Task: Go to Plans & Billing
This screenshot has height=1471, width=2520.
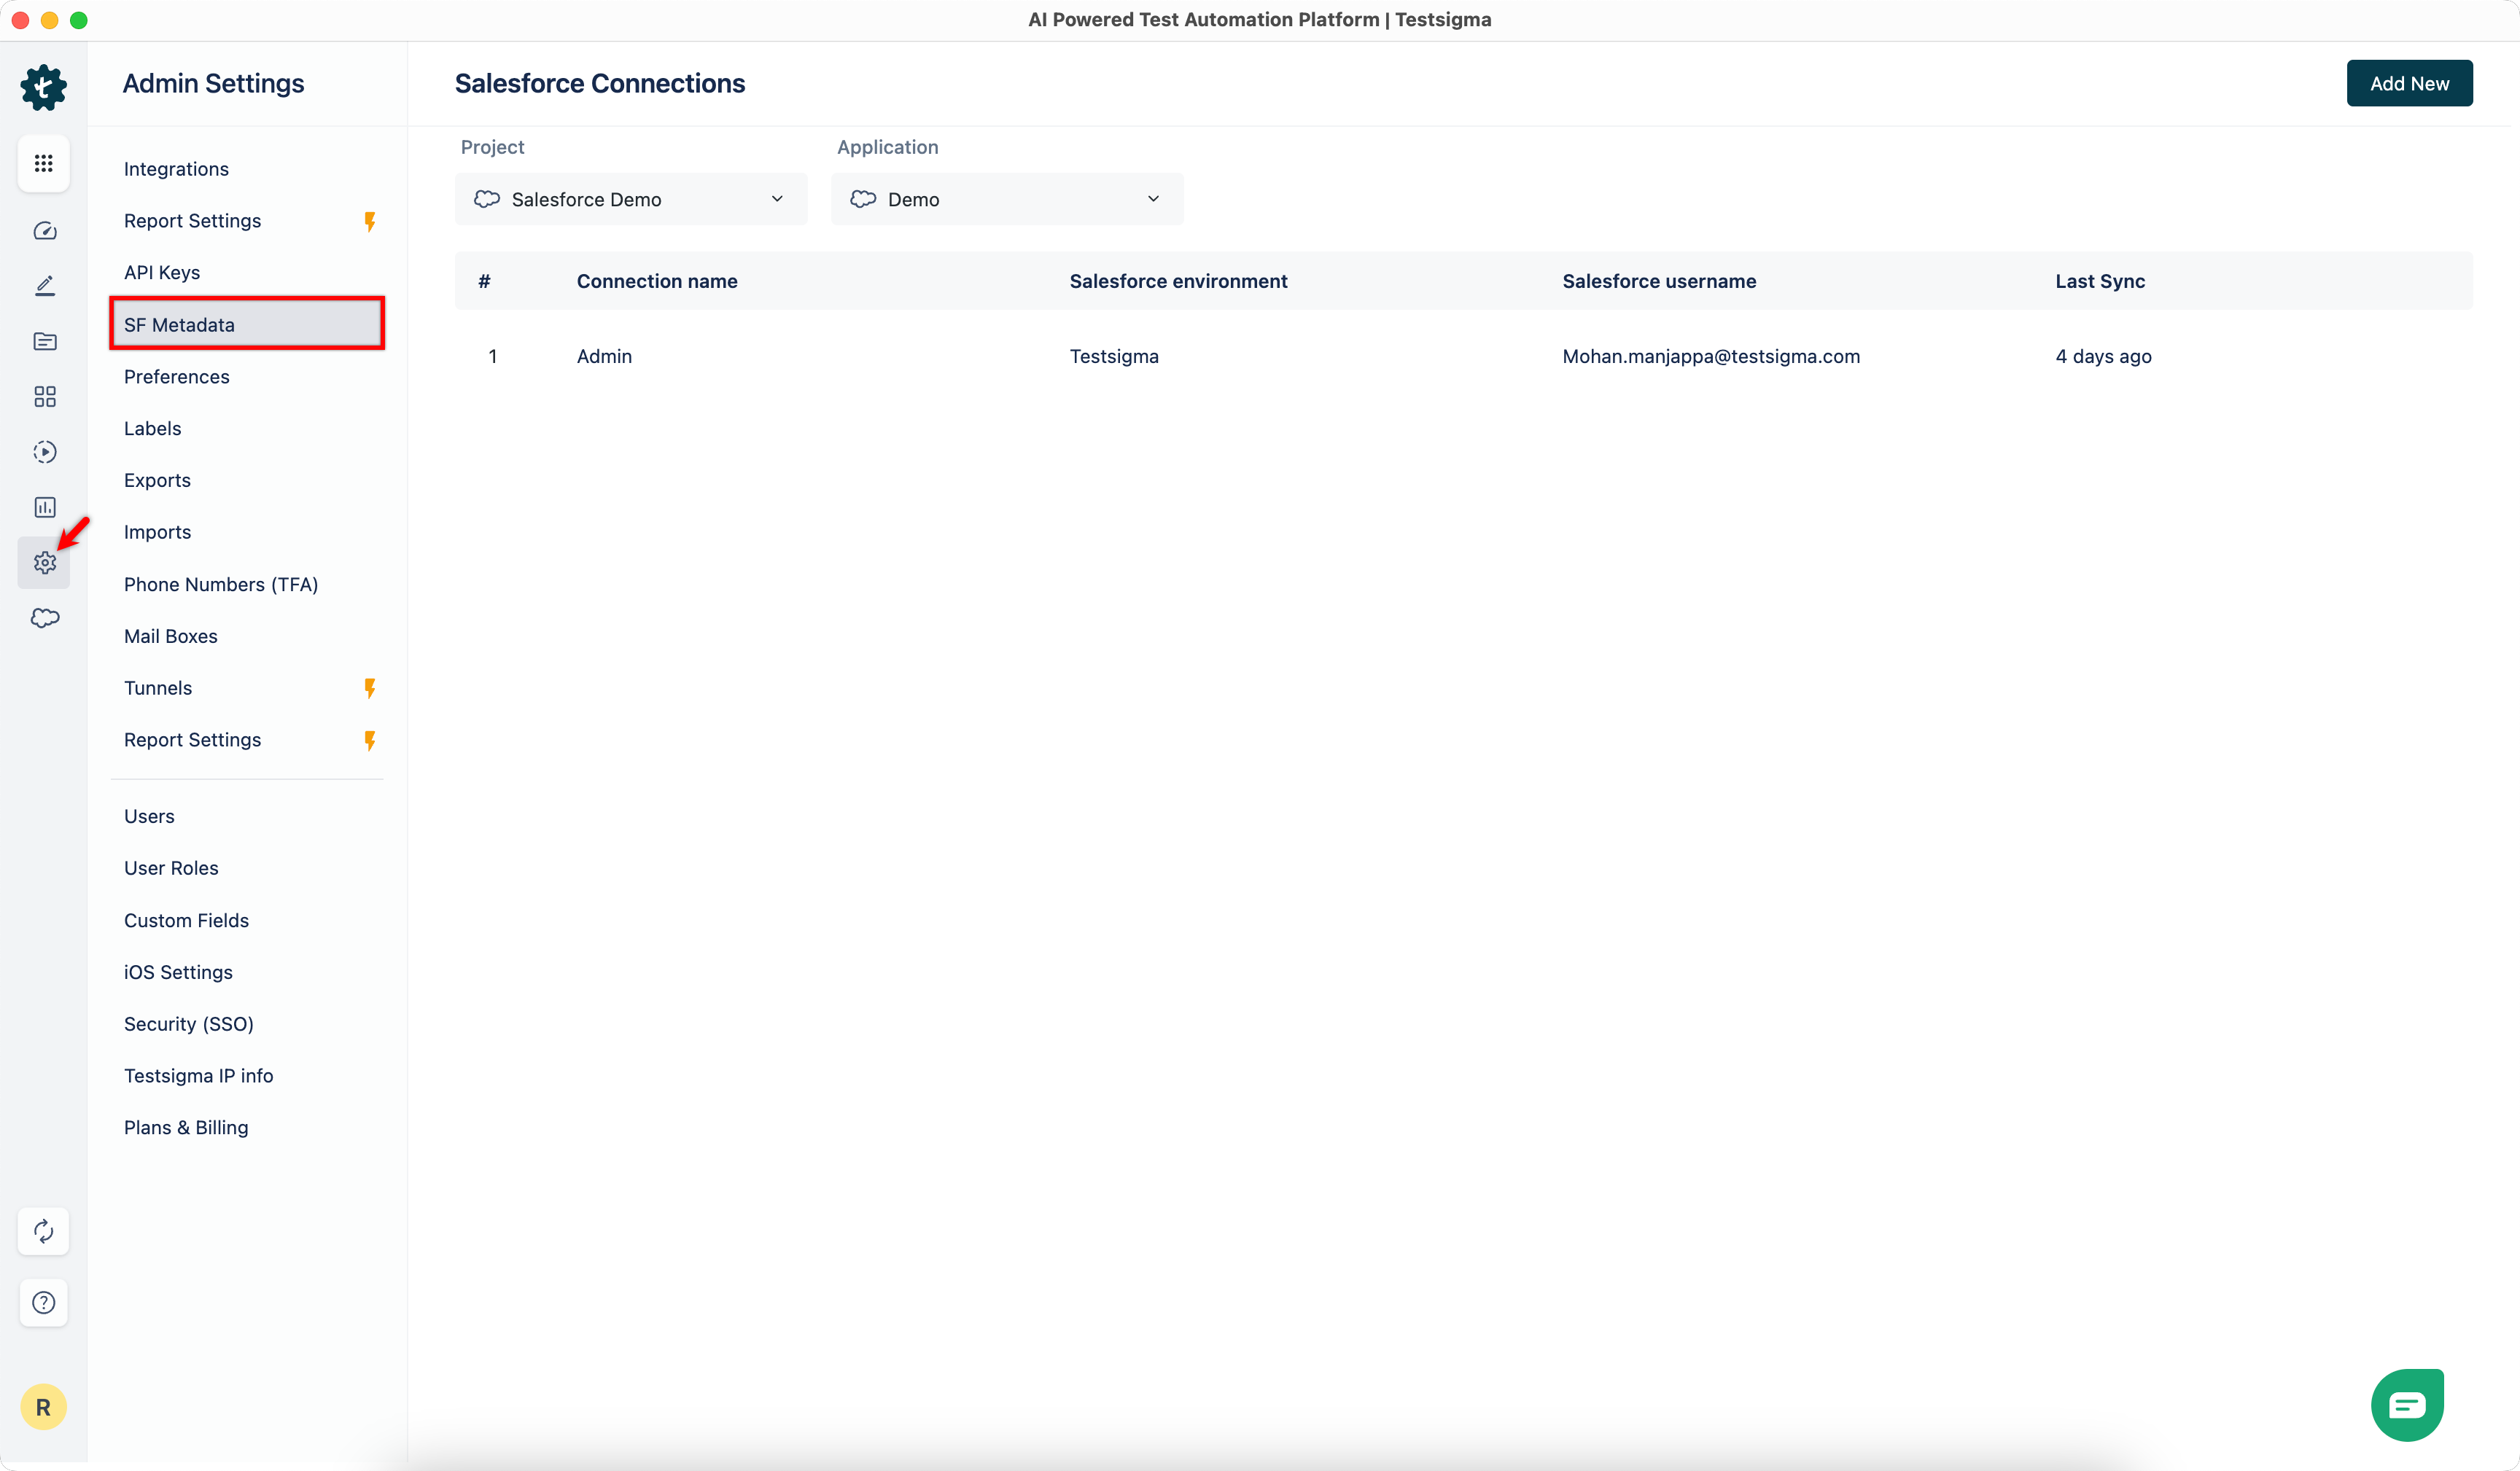Action: 186,1127
